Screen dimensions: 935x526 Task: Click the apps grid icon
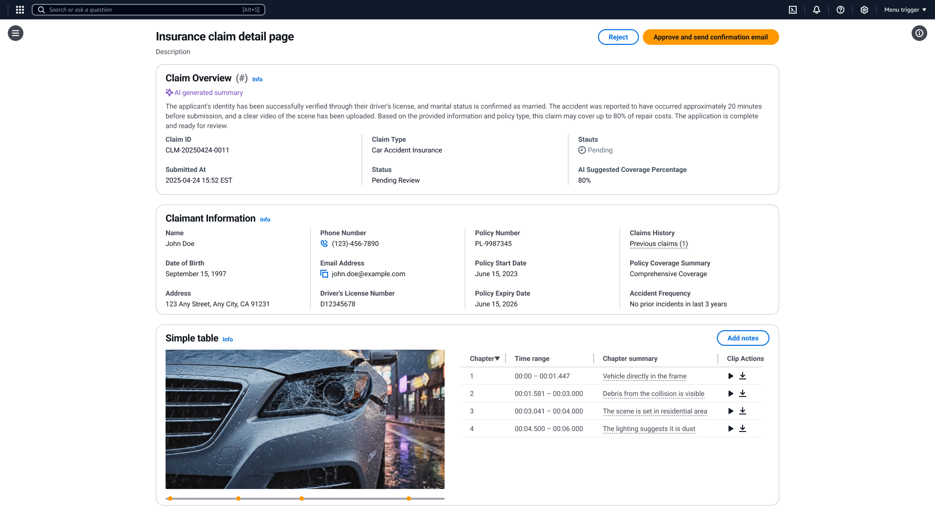point(20,10)
